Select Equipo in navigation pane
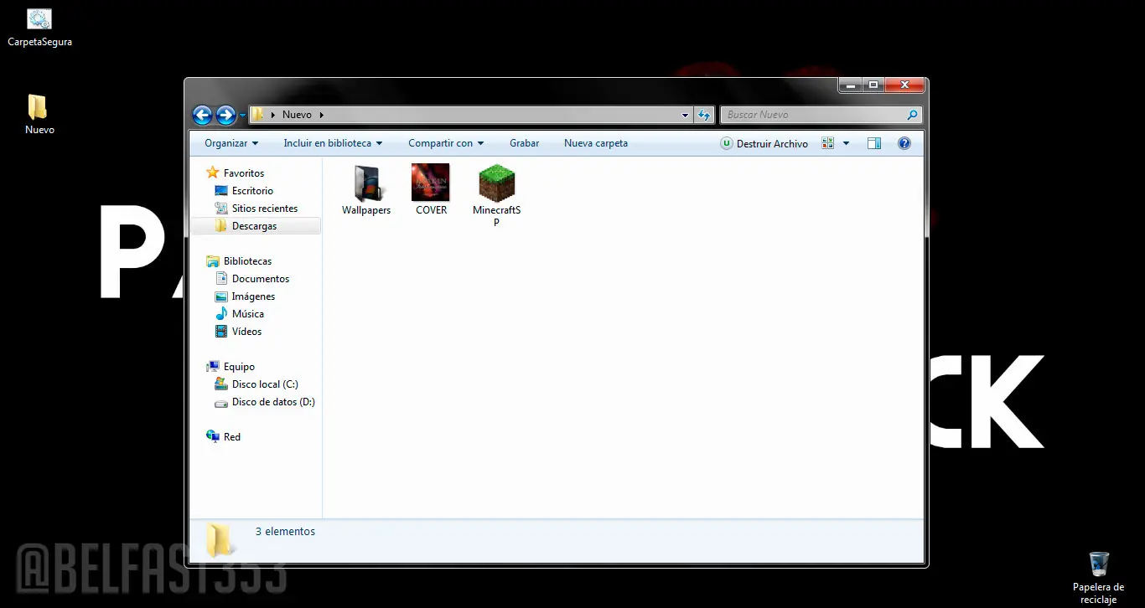Screen dimensions: 1145x608 pyautogui.click(x=231, y=367)
